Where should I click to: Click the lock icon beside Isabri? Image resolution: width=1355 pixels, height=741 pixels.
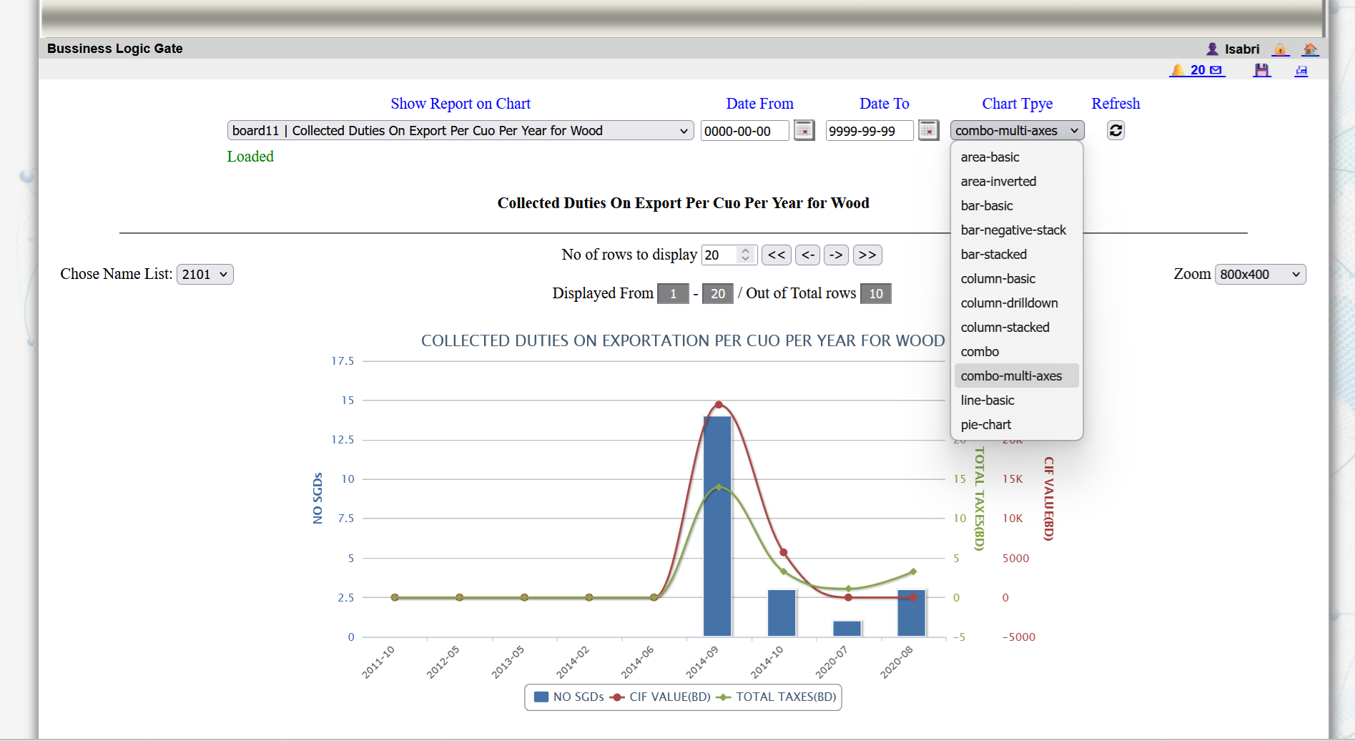click(x=1280, y=49)
